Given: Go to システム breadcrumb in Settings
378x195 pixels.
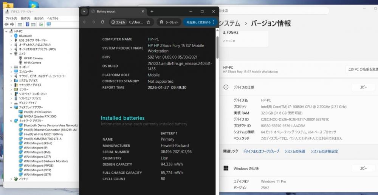Looking at the screenshot, I should pyautogui.click(x=229, y=23).
